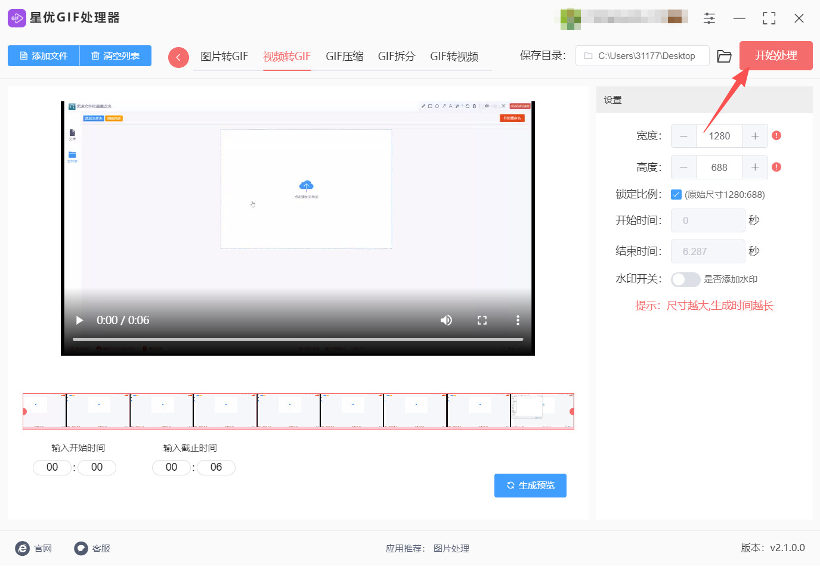
Task: Switch to the GIF转视频 tab
Action: pos(454,57)
